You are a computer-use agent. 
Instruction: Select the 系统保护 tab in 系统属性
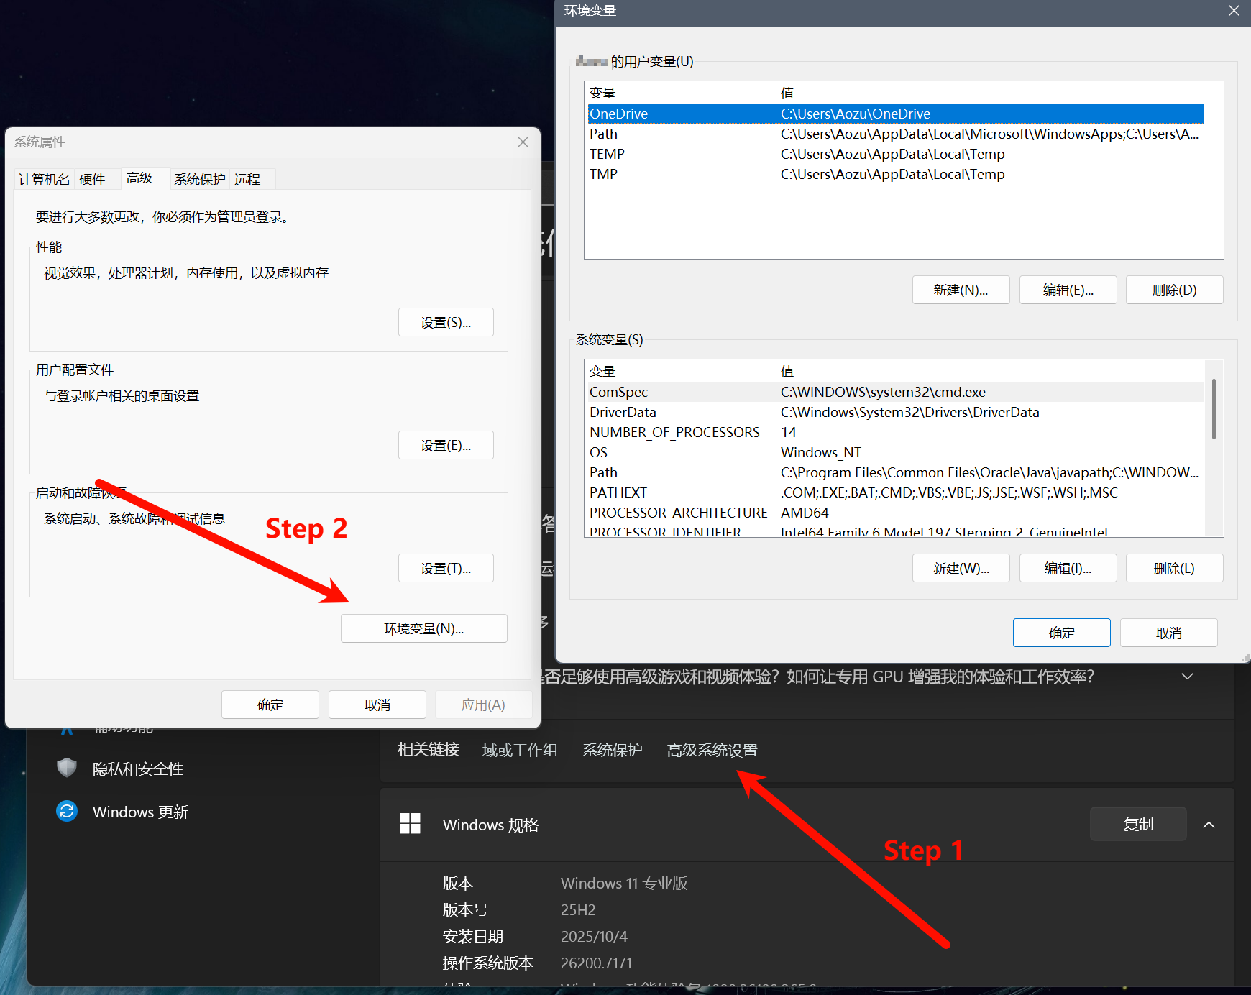point(199,179)
